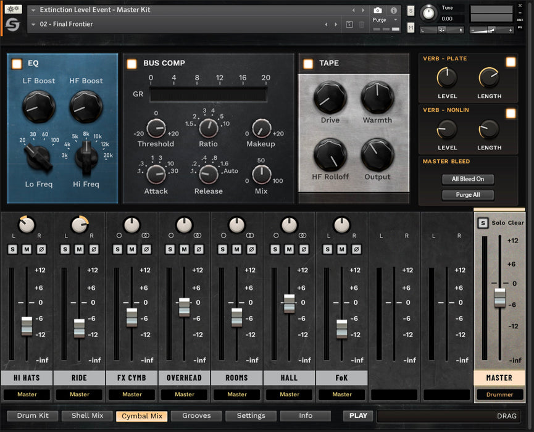Invert phase on the OVERHEAD channel
This screenshot has width=534, height=432.
tap(199, 249)
